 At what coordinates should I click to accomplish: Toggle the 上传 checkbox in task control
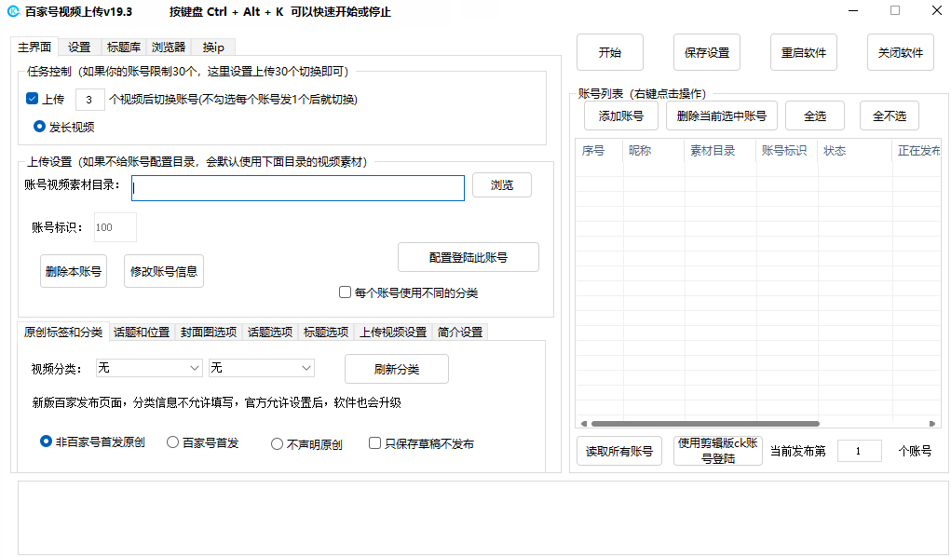tap(33, 99)
